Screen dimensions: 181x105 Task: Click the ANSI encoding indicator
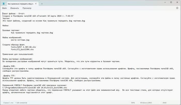point(164,103)
